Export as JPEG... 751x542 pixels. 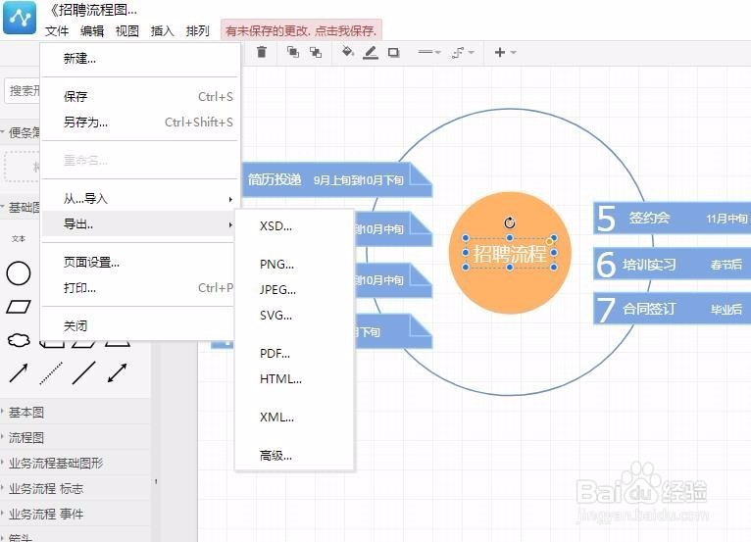(x=294, y=290)
